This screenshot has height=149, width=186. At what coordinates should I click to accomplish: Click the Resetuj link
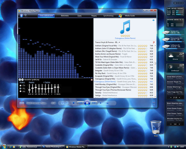point(31,82)
